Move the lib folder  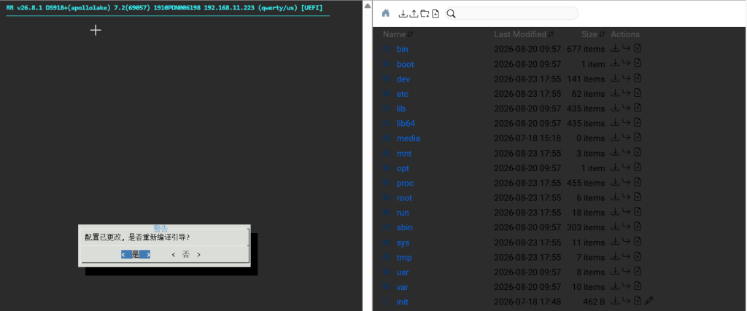(627, 108)
